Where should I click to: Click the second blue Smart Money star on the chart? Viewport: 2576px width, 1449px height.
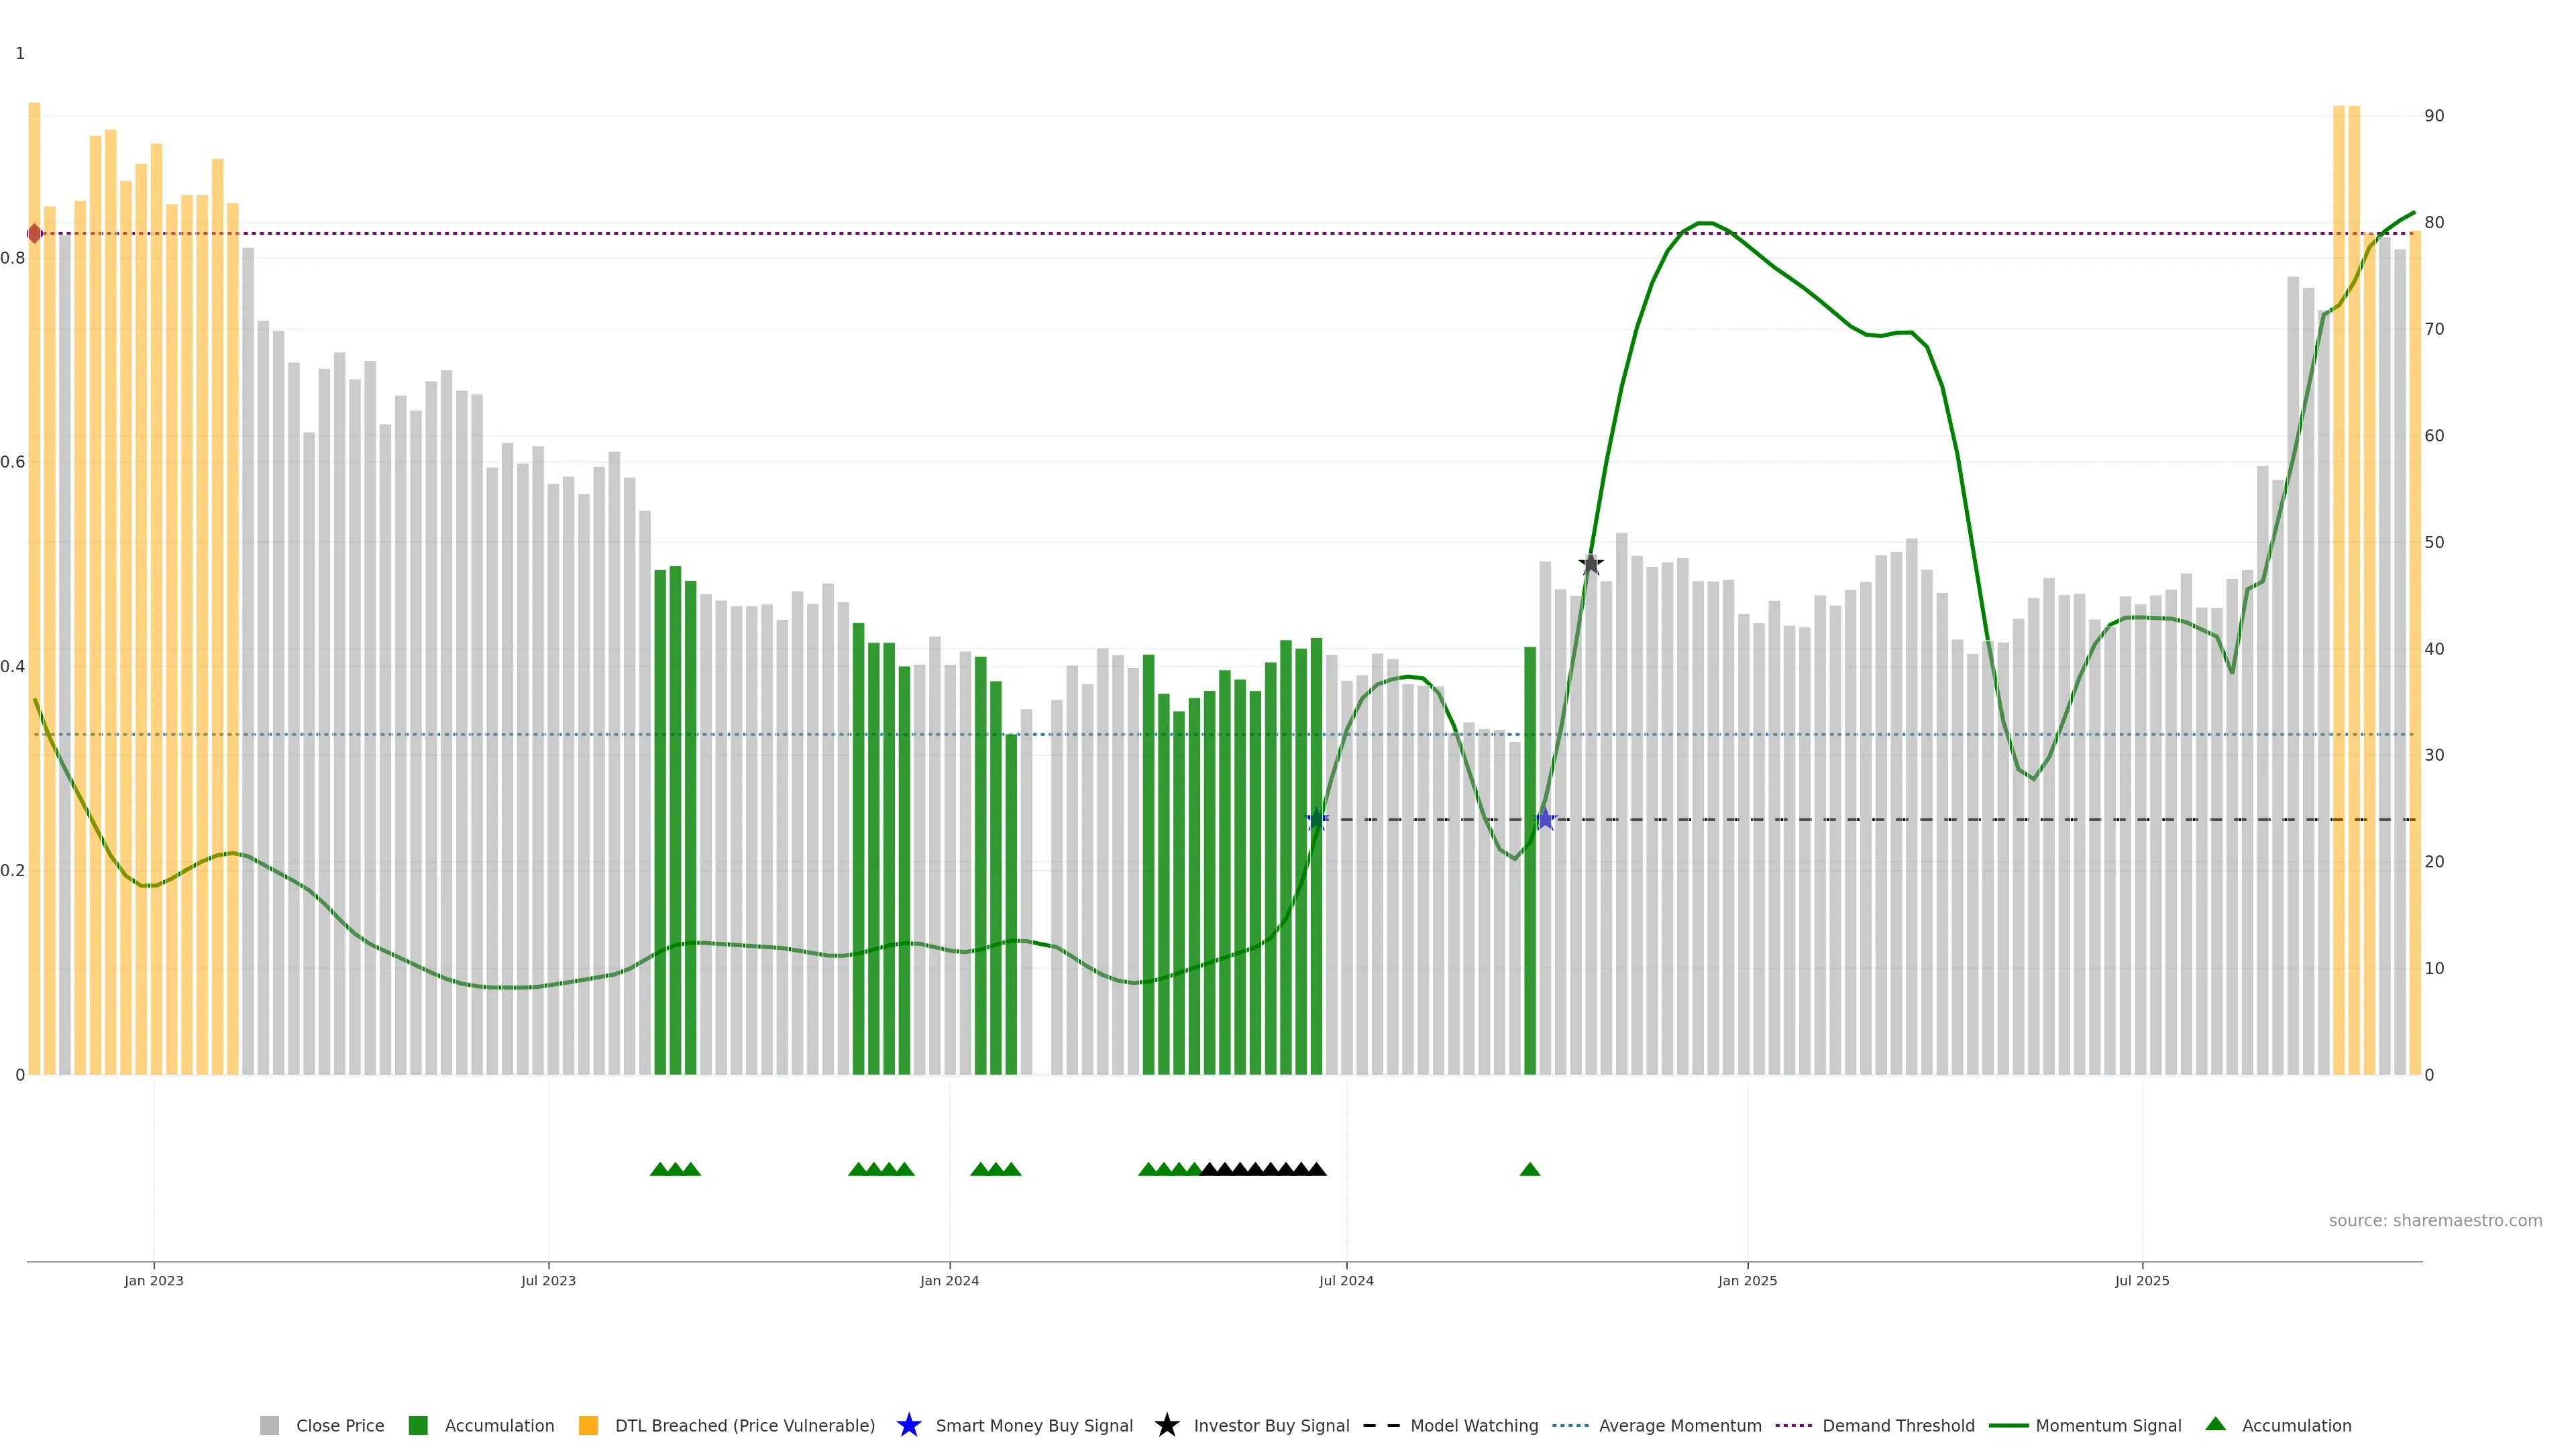click(1545, 819)
